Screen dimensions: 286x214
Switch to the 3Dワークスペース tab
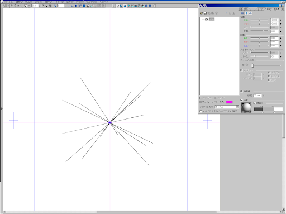tap(275, 9)
